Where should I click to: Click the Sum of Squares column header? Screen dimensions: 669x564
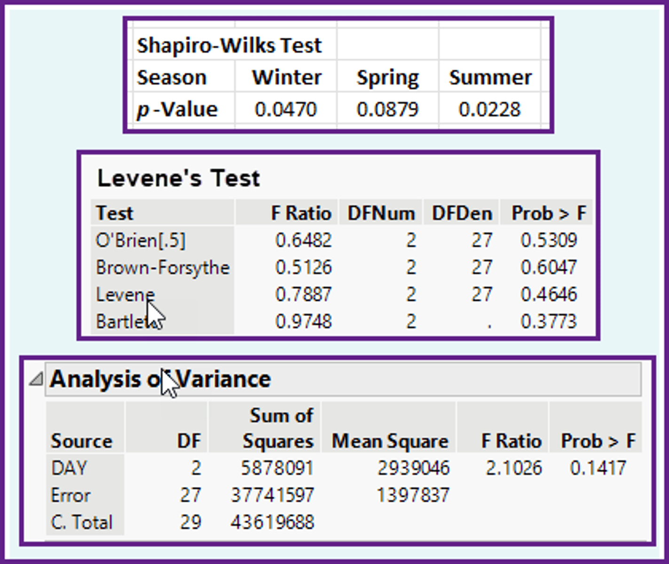(278, 429)
